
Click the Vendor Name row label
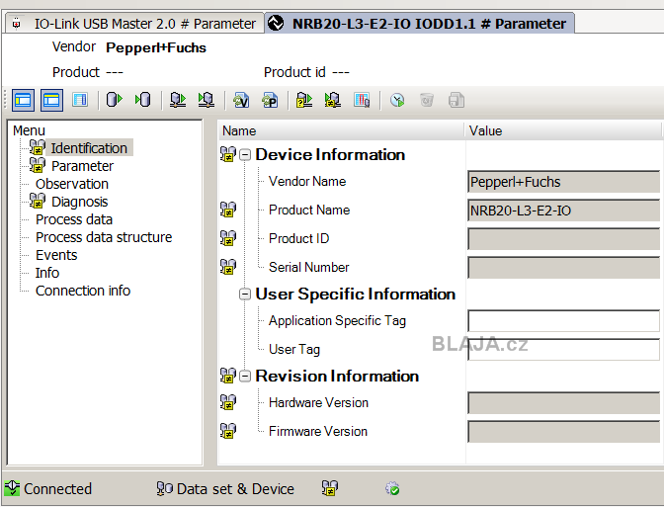(x=307, y=181)
